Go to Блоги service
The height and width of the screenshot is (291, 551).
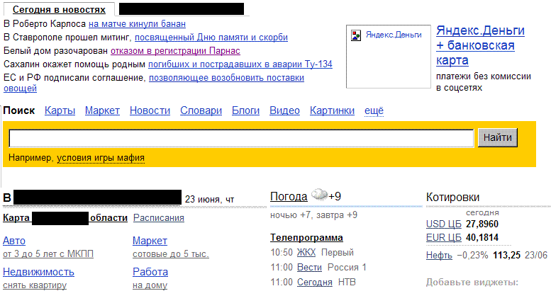coord(245,110)
